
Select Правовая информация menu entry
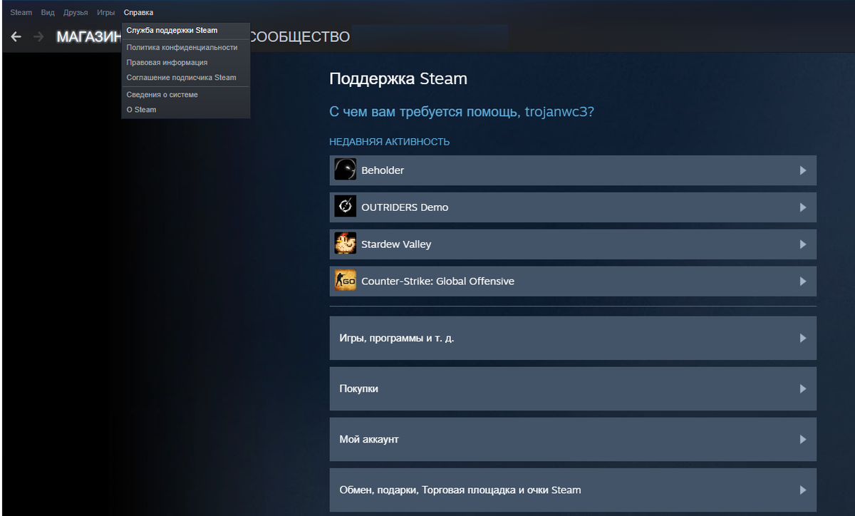(186, 63)
